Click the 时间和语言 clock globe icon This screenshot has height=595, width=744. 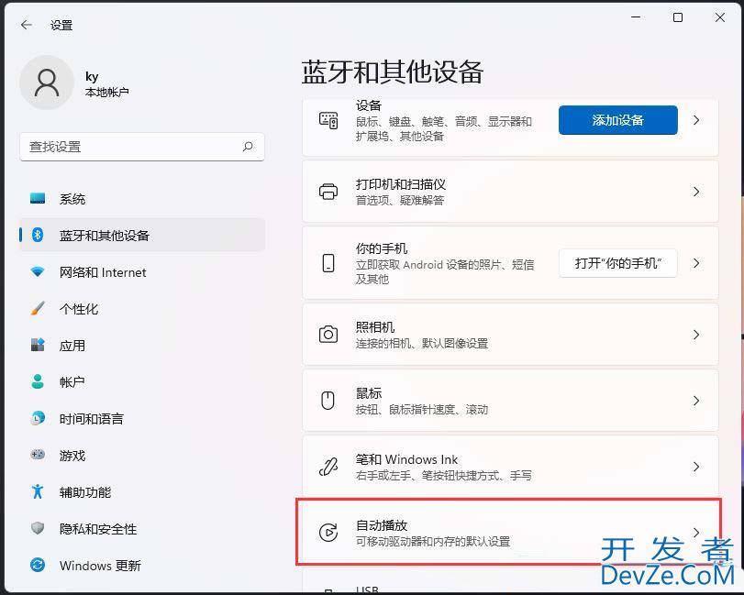38,418
